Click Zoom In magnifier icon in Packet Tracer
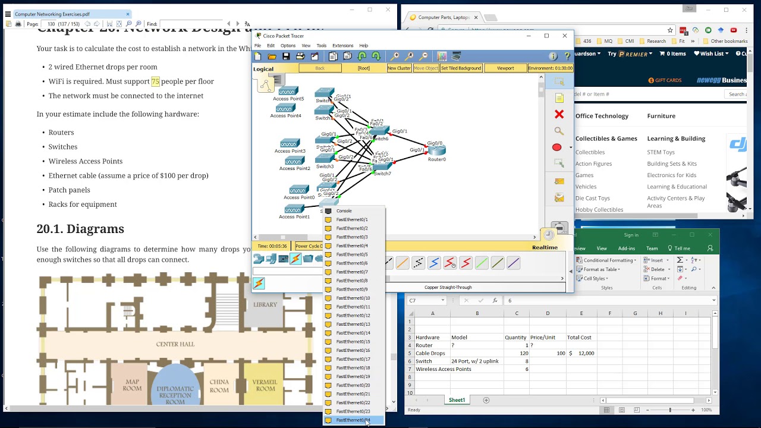761x428 pixels. coord(395,56)
